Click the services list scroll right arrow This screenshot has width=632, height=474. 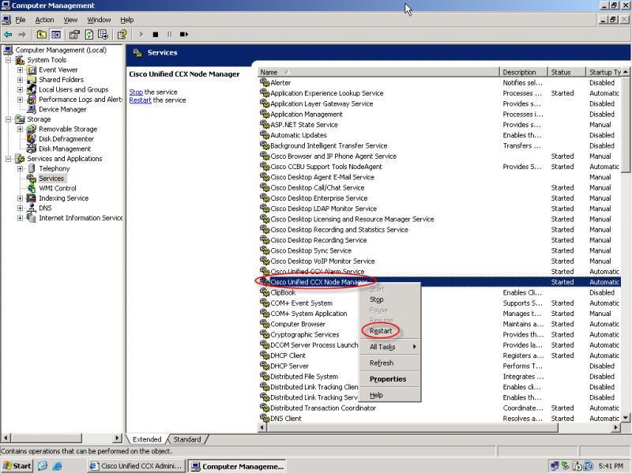point(615,427)
